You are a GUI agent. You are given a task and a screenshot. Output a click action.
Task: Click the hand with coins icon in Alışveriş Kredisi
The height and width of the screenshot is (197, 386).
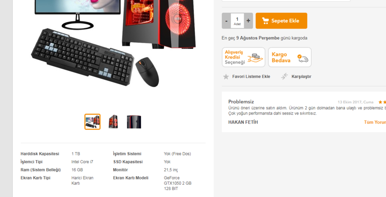pyautogui.click(x=256, y=58)
